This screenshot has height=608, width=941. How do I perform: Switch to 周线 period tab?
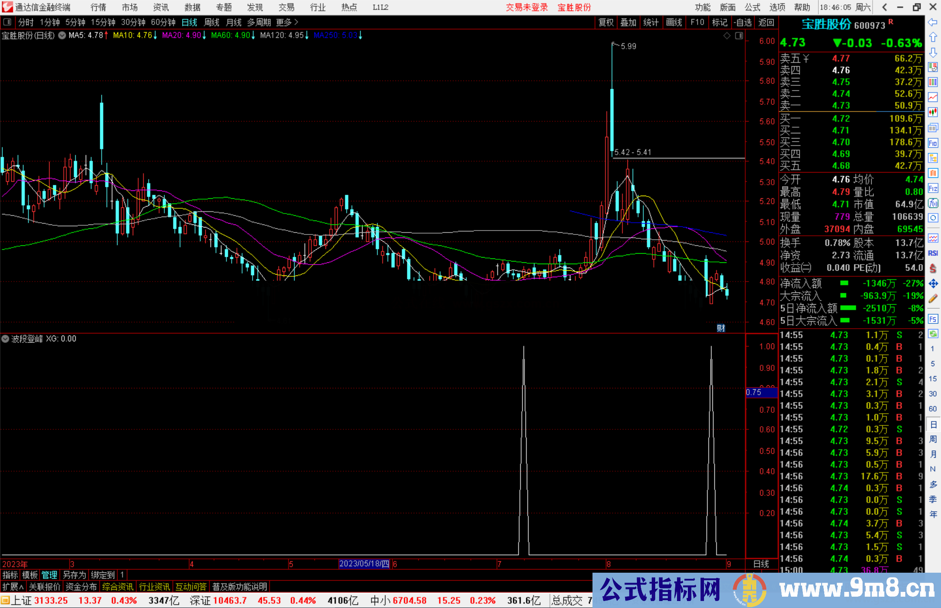coord(212,22)
